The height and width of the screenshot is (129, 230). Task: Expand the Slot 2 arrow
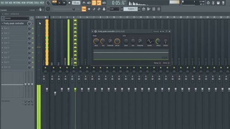point(2,28)
